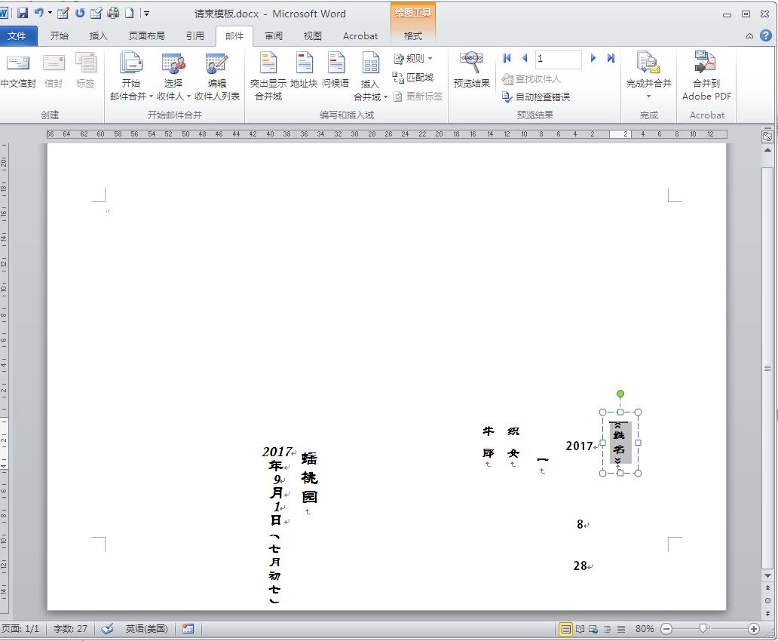Switch to Print Layout view
Viewport: 778px width, 641px height.
click(x=565, y=630)
